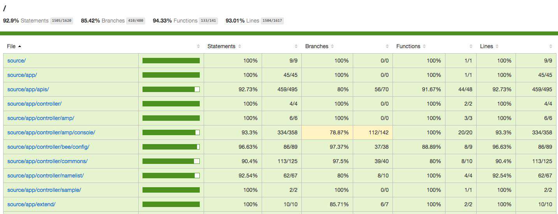558x214 pixels.
Task: Open source/app/extend/ link
Action: [x=31, y=204]
